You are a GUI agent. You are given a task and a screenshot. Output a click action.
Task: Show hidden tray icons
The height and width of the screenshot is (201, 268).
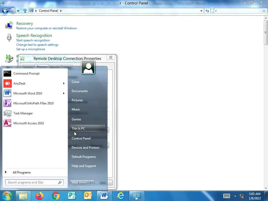(235, 196)
